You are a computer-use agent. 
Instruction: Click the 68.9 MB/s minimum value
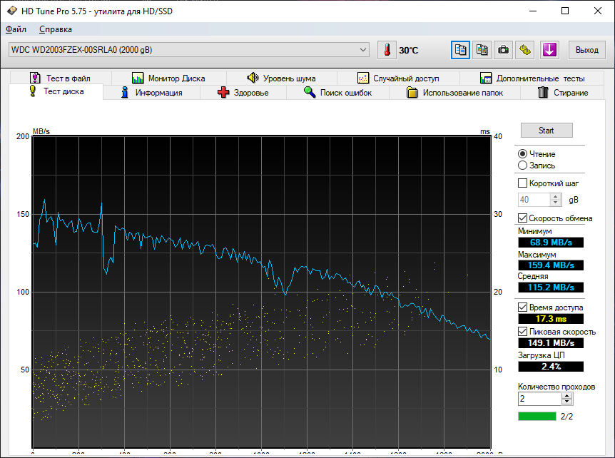point(551,243)
